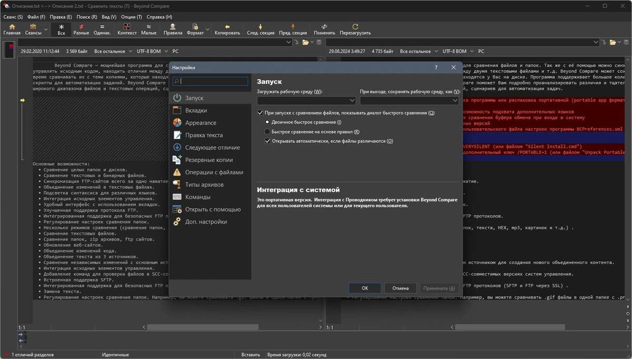Viewport: 632px width, 359px height.
Task: Click left pane save disk icon
Action: (x=319, y=42)
